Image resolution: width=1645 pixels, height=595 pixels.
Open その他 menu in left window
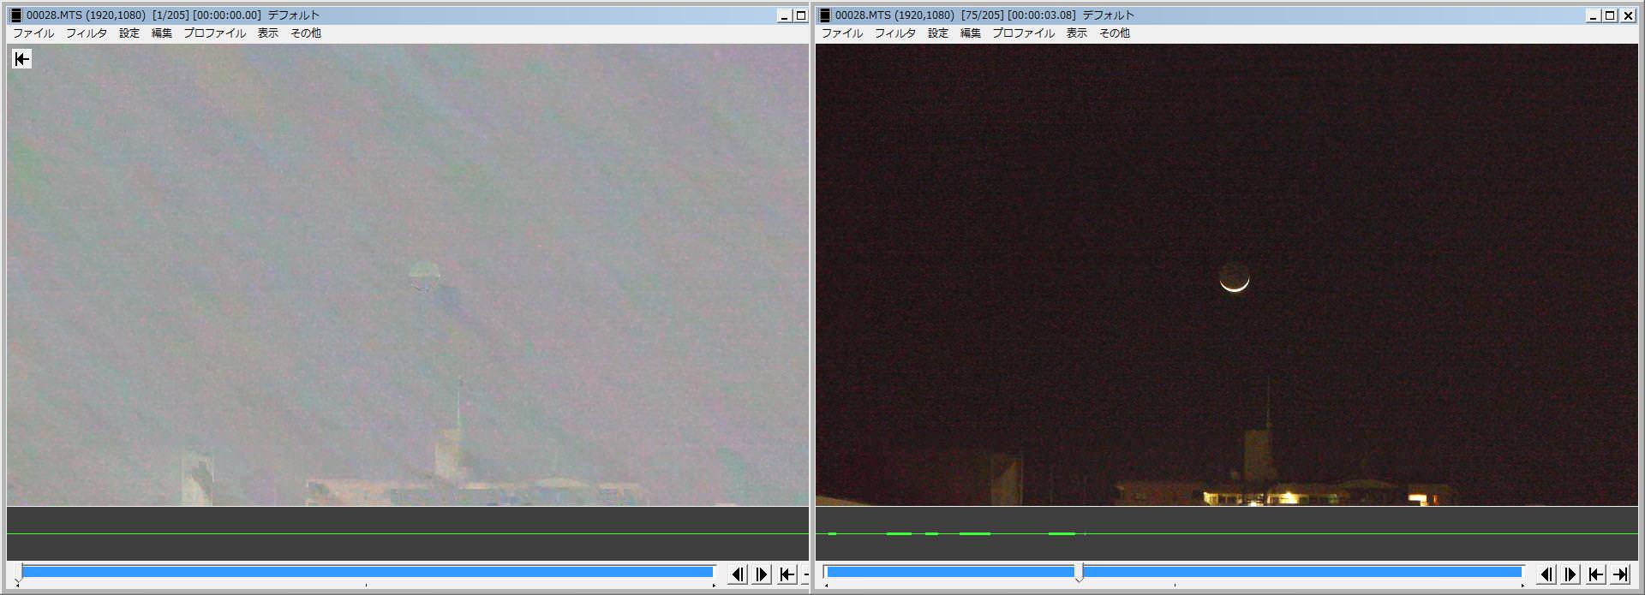pyautogui.click(x=306, y=33)
